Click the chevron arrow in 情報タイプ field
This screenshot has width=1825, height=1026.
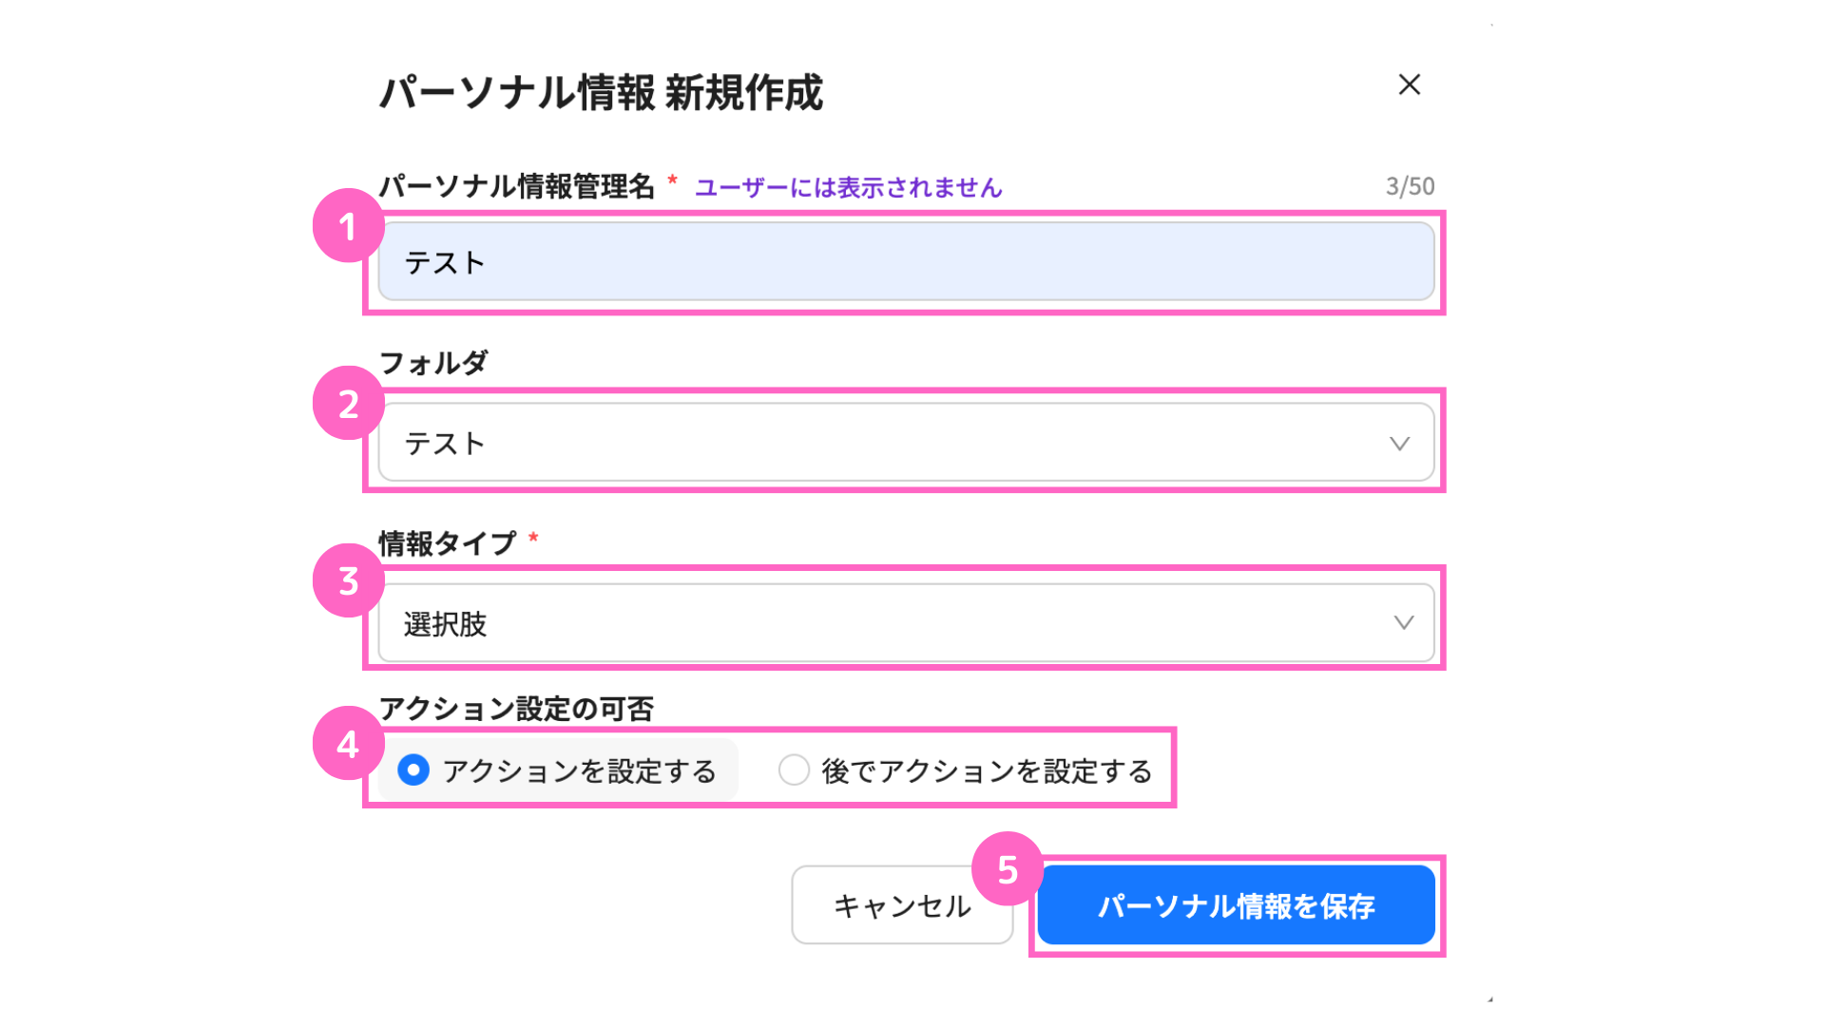click(x=1403, y=623)
